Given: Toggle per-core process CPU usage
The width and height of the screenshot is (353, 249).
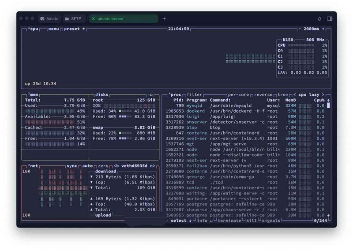Looking at the screenshot, I should 239,95.
